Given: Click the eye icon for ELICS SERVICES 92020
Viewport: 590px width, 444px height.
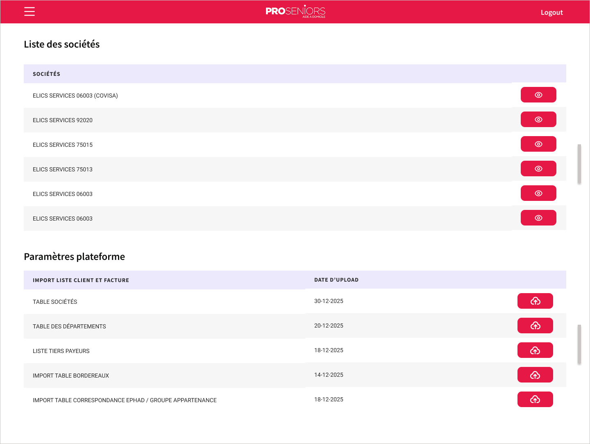Looking at the screenshot, I should (538, 119).
